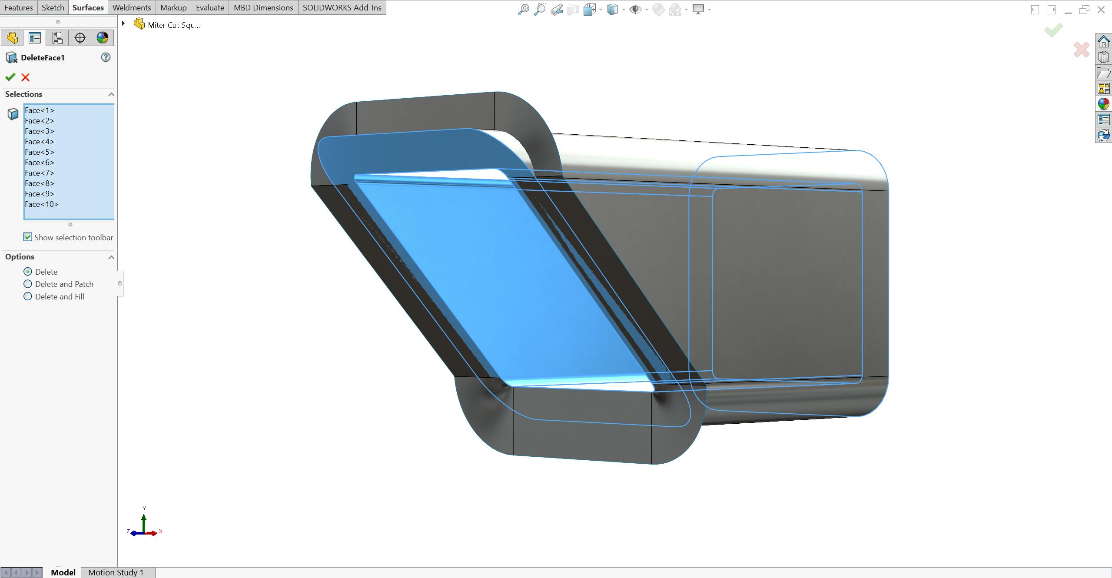Toggle the Hide/Show Items eye icon

(x=636, y=9)
